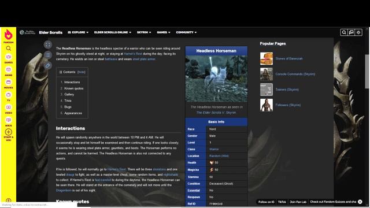Expand the Community dropdown menu
370x208 pixels.
186,32
